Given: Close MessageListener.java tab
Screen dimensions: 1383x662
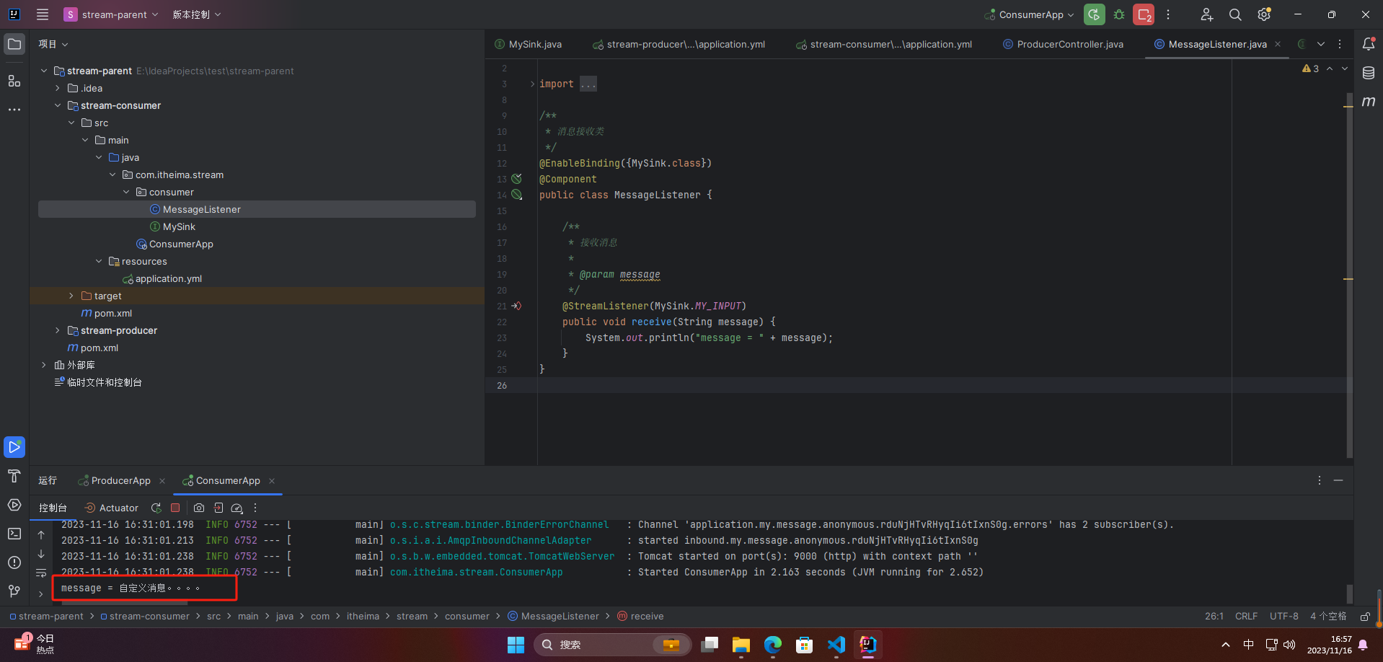Looking at the screenshot, I should point(1278,44).
